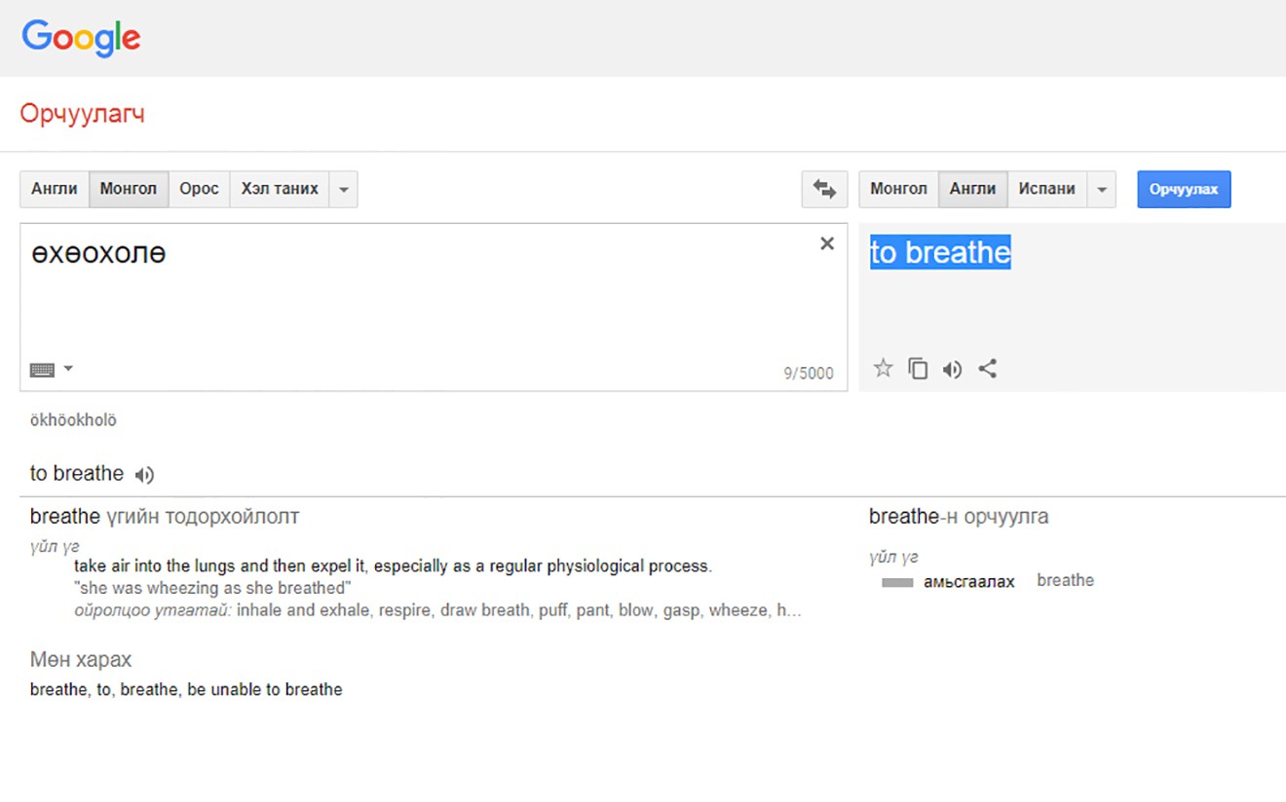Open more target languages dropdown
Screen dimensions: 1286x802
click(1102, 189)
